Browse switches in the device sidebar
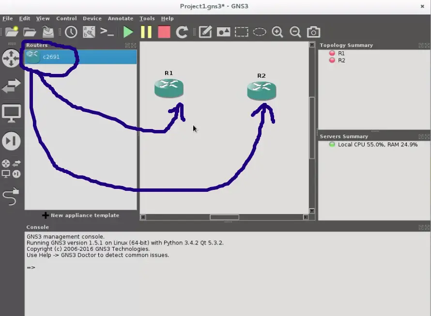 tap(11, 86)
